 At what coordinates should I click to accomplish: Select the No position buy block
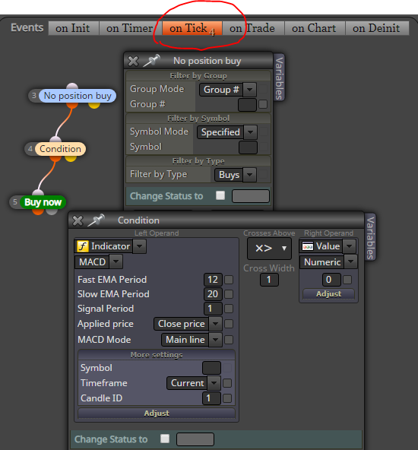pyautogui.click(x=78, y=96)
